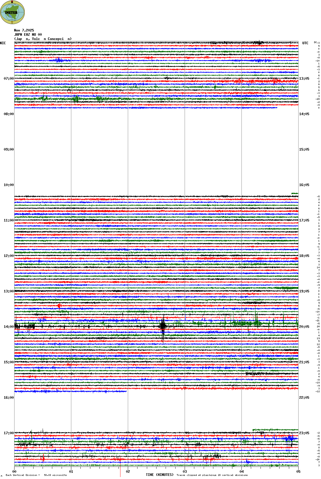Viewport: 321px width, 479px height.
Task: Click the 20:05 UTC time label
Action: click(x=304, y=327)
